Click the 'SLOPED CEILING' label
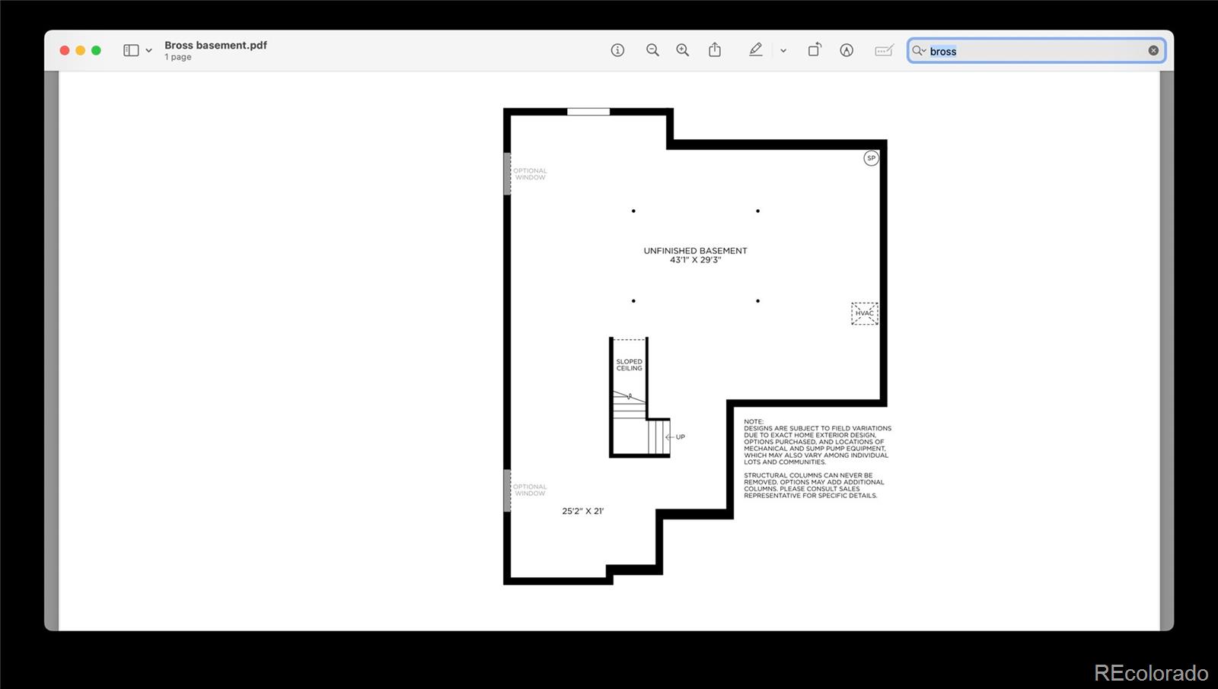Viewport: 1218px width, 689px height. point(629,365)
